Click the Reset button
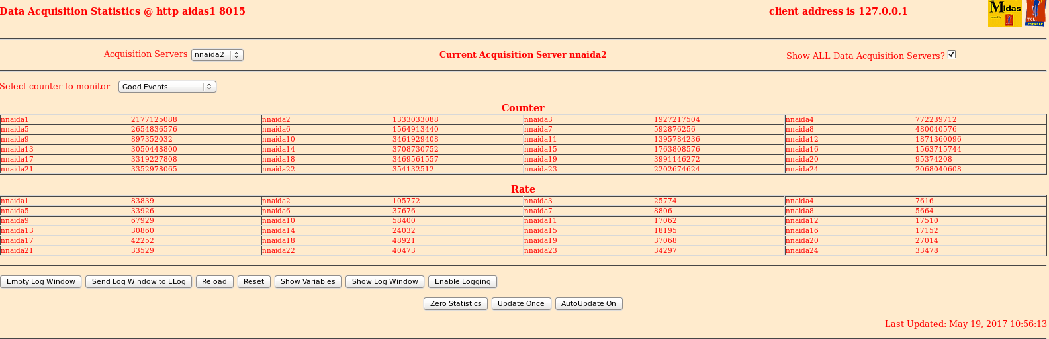The height and width of the screenshot is (339, 1049). 253,281
